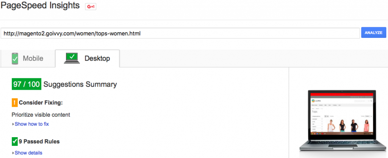Click the 9 Passed Rules heading
Viewport: 388px width, 158px height.
(39, 142)
